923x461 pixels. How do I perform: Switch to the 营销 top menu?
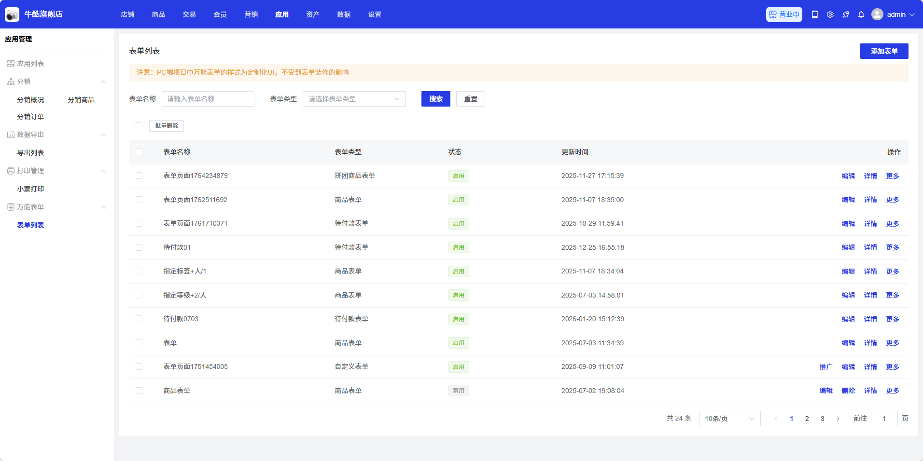click(251, 14)
